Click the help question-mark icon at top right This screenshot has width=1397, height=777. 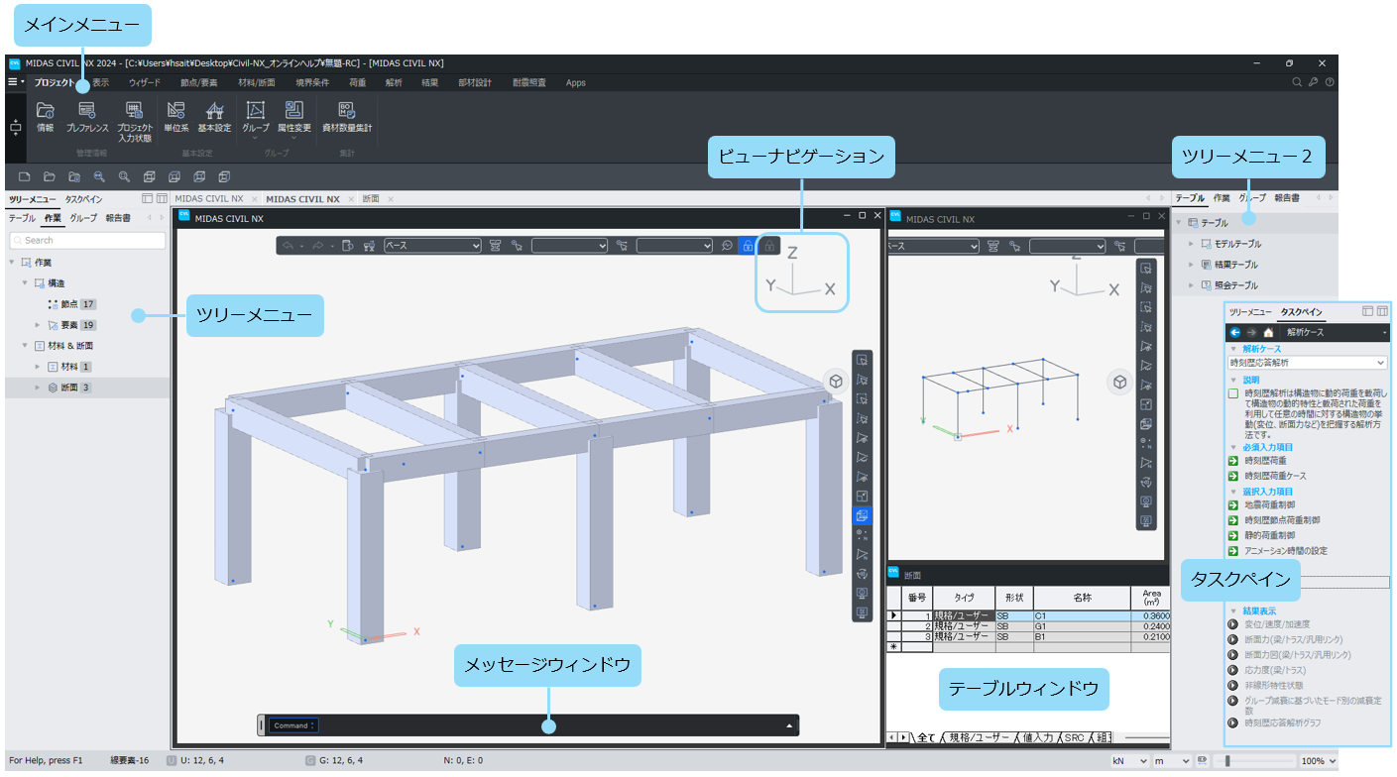click(1330, 82)
